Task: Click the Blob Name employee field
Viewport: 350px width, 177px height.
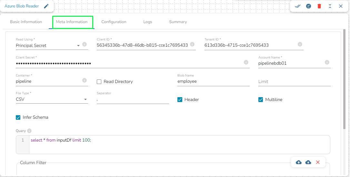Action: click(214, 81)
